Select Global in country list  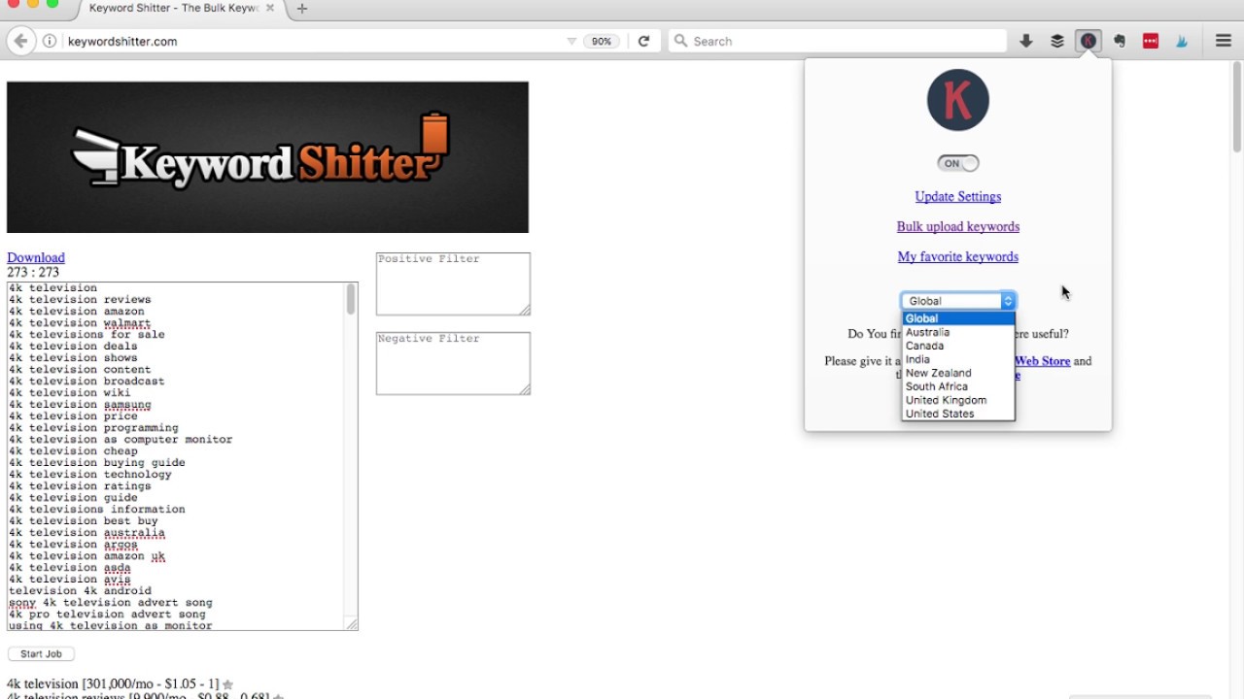click(958, 318)
